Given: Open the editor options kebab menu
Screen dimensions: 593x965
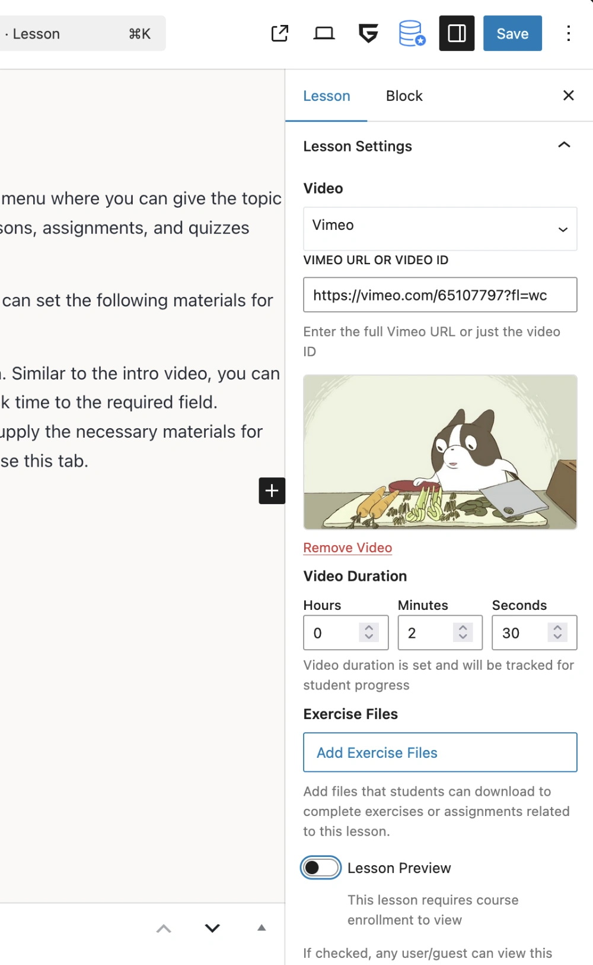Looking at the screenshot, I should [x=569, y=33].
